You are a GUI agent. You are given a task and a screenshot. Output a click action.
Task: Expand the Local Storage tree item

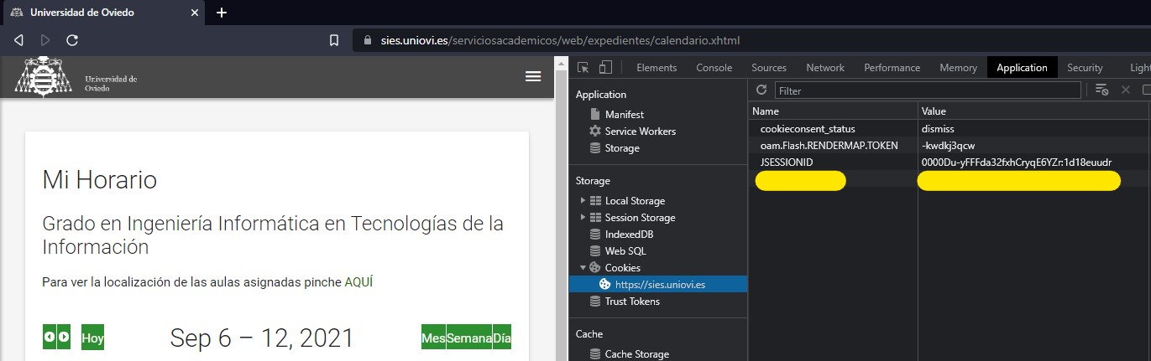click(583, 201)
